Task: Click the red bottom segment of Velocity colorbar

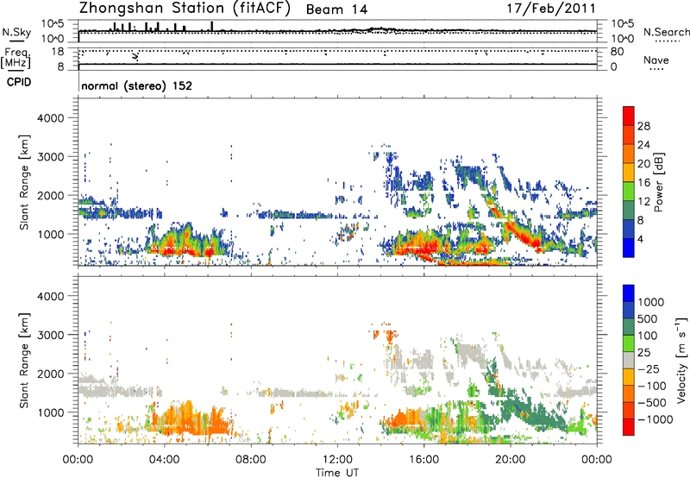Action: coord(629,427)
